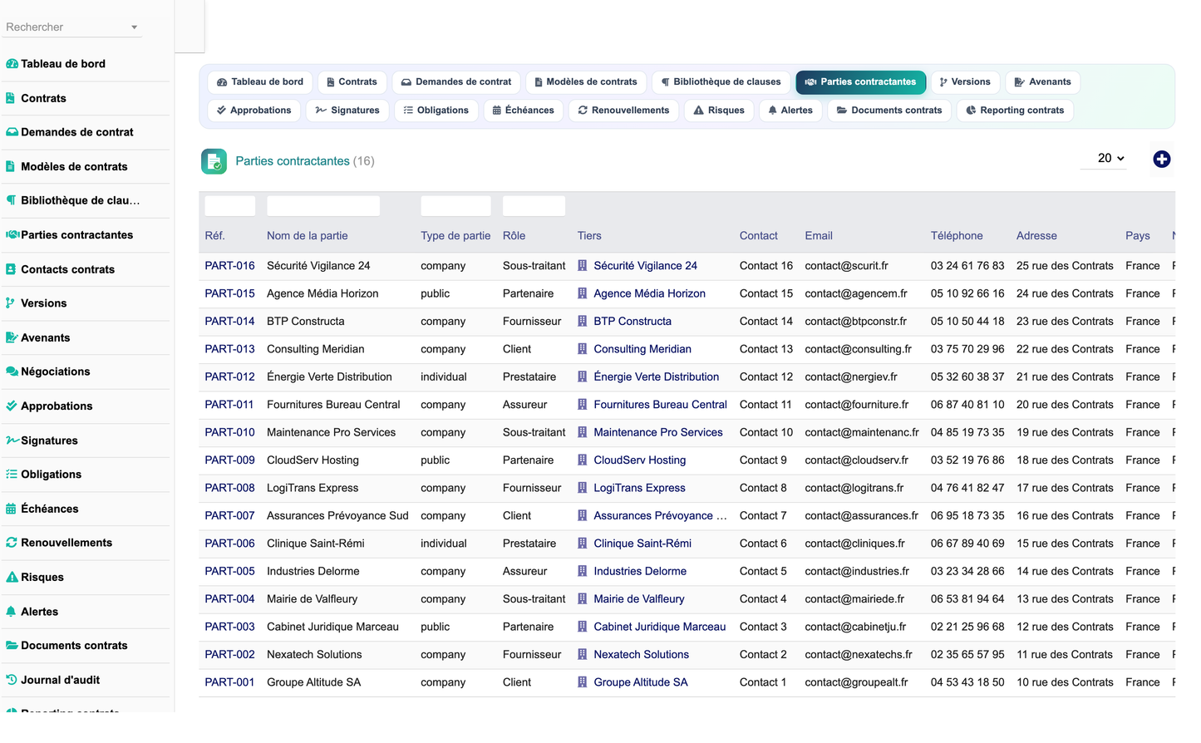The image size is (1201, 743).
Task: Open the Clinique Saint-Rémi tiers link
Action: [642, 544]
